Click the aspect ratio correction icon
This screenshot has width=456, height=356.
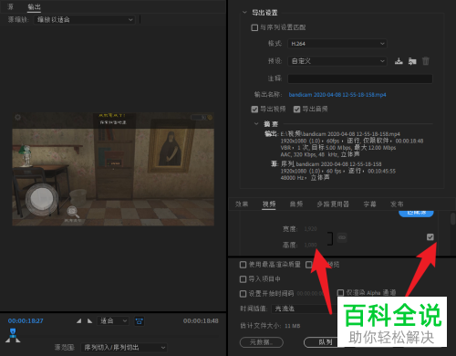coord(140,321)
